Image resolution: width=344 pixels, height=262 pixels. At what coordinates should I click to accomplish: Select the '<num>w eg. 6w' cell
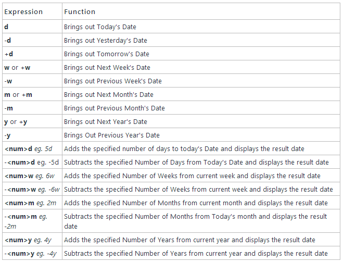[x=32, y=176]
